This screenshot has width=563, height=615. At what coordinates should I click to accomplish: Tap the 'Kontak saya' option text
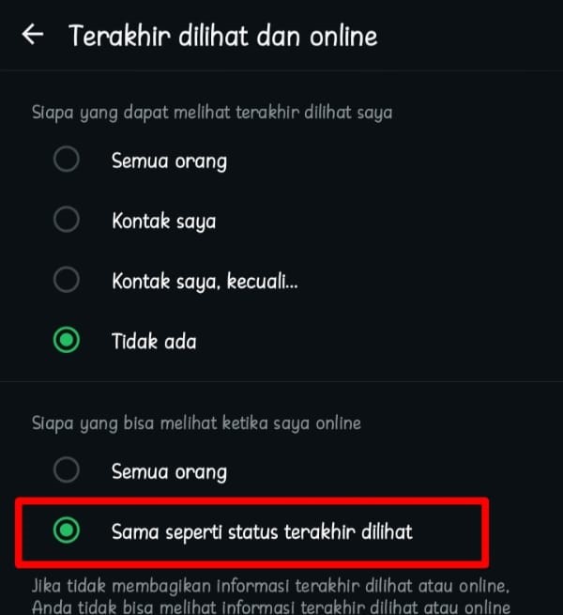click(x=163, y=221)
